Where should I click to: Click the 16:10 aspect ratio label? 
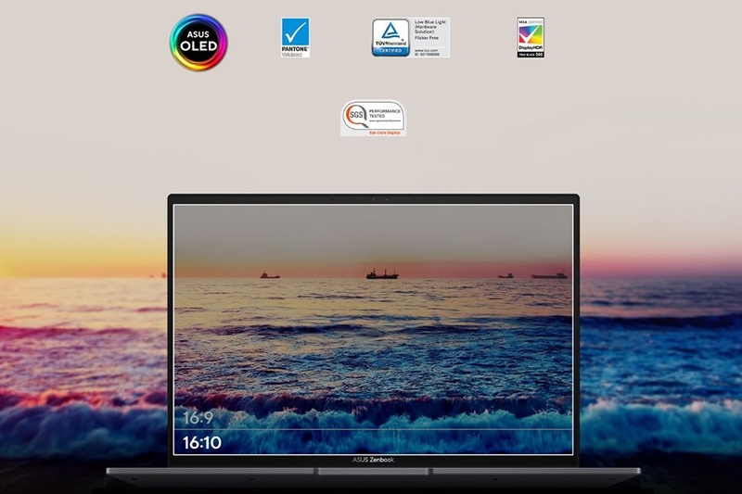pyautogui.click(x=202, y=442)
